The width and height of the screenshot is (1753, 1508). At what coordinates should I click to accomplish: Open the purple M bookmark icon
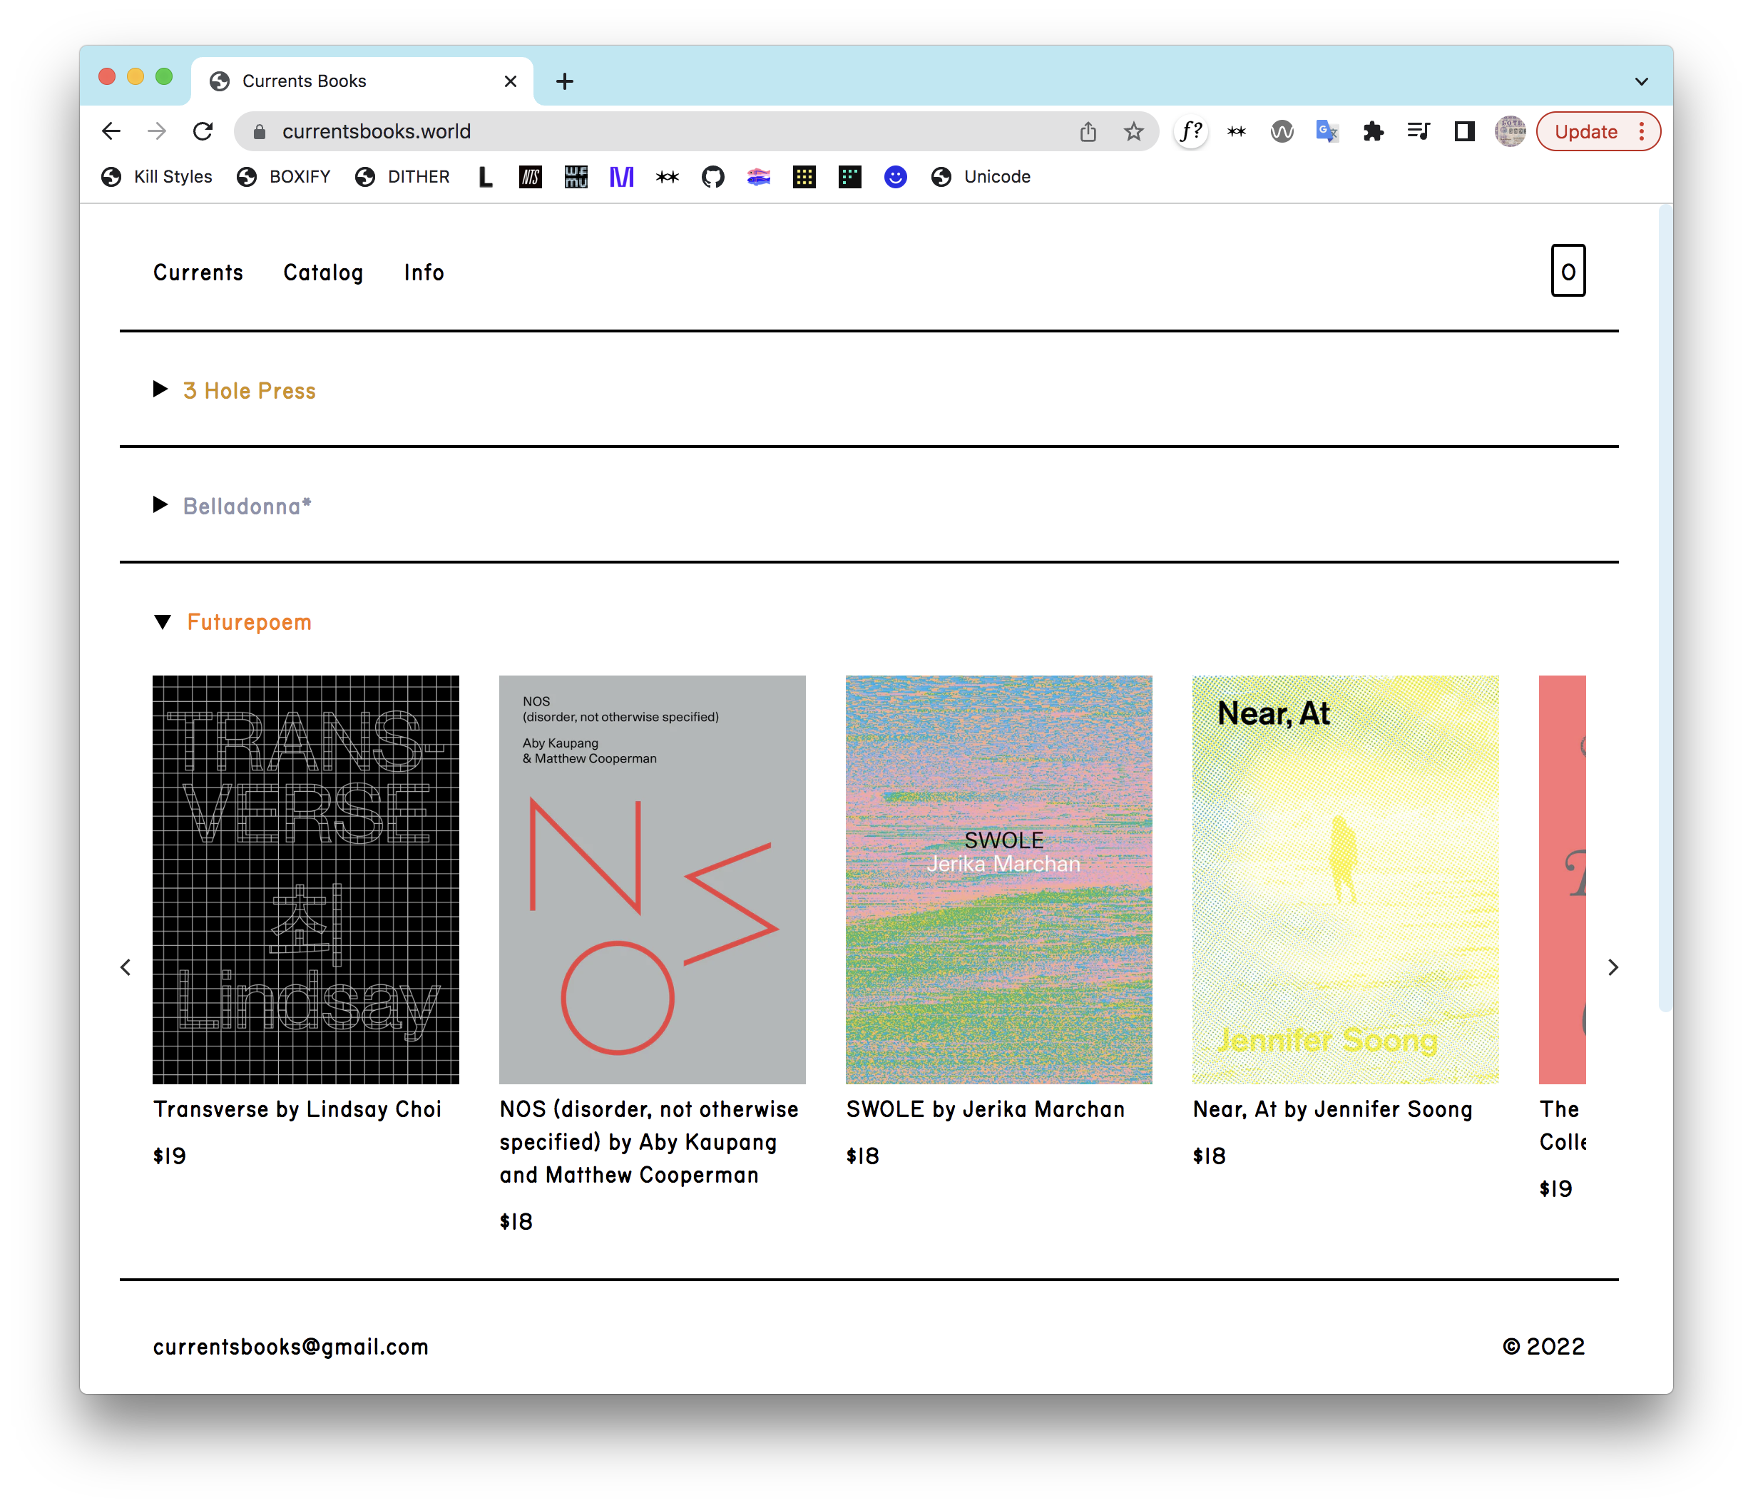tap(622, 177)
